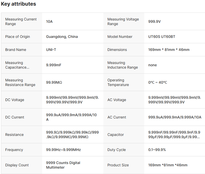Image resolution: width=205 pixels, height=174 pixels.
Task: Click the UNI-T brand name value
Action: click(x=51, y=50)
